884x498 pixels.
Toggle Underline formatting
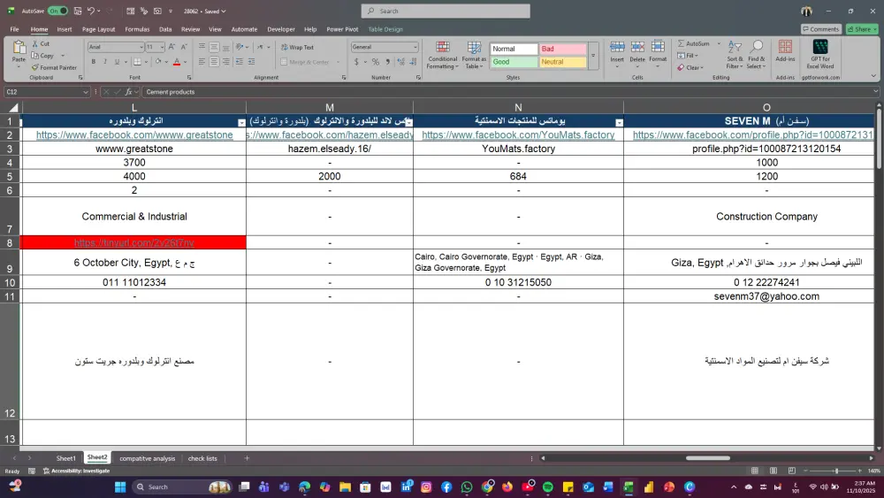(117, 61)
